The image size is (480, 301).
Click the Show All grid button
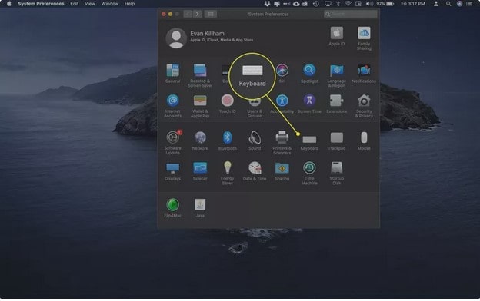(x=211, y=14)
